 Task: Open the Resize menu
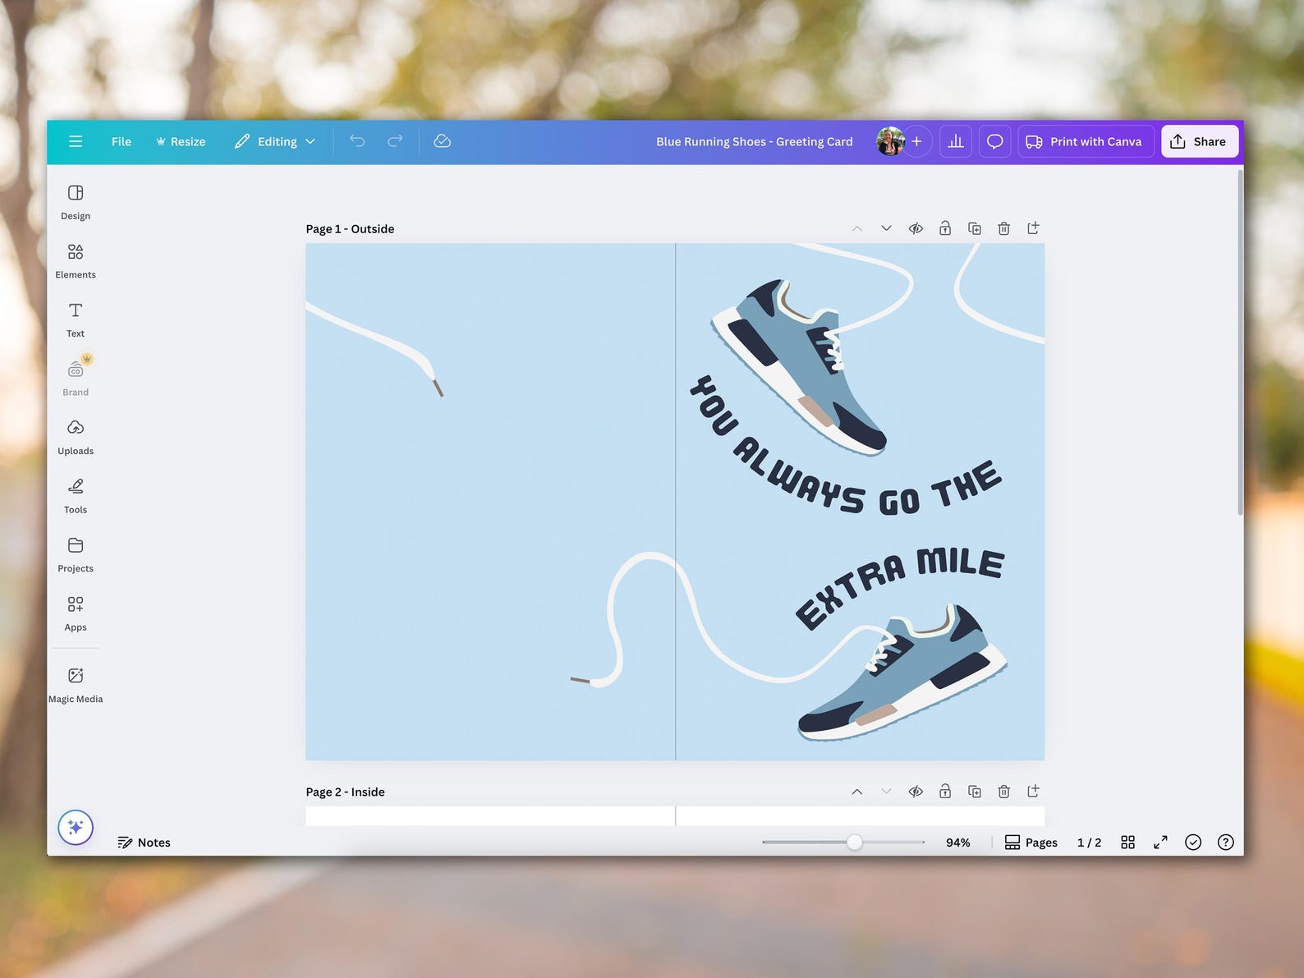(181, 141)
